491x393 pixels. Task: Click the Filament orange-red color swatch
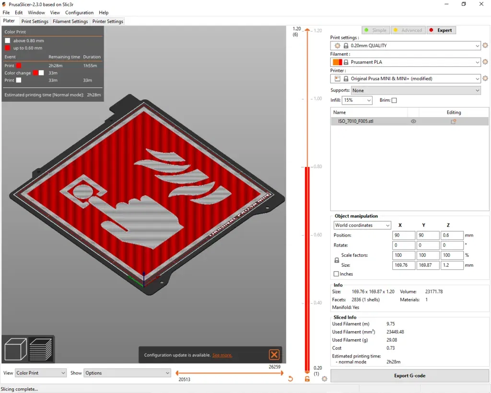pyautogui.click(x=337, y=62)
